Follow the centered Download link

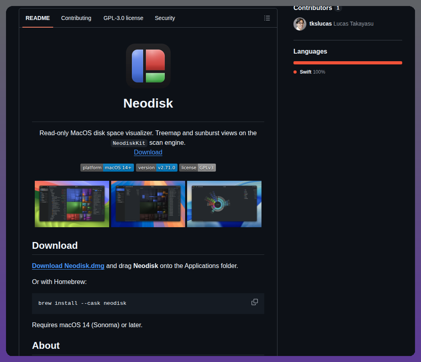point(148,152)
